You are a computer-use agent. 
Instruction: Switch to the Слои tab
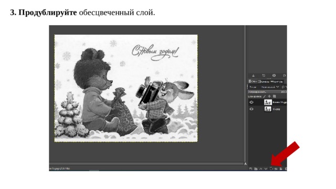[x=253, y=82]
